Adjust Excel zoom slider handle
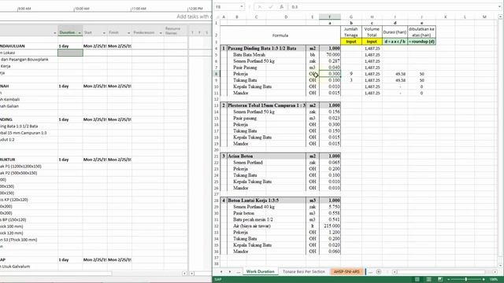Screen dimensions: 504x283 click(x=465, y=280)
